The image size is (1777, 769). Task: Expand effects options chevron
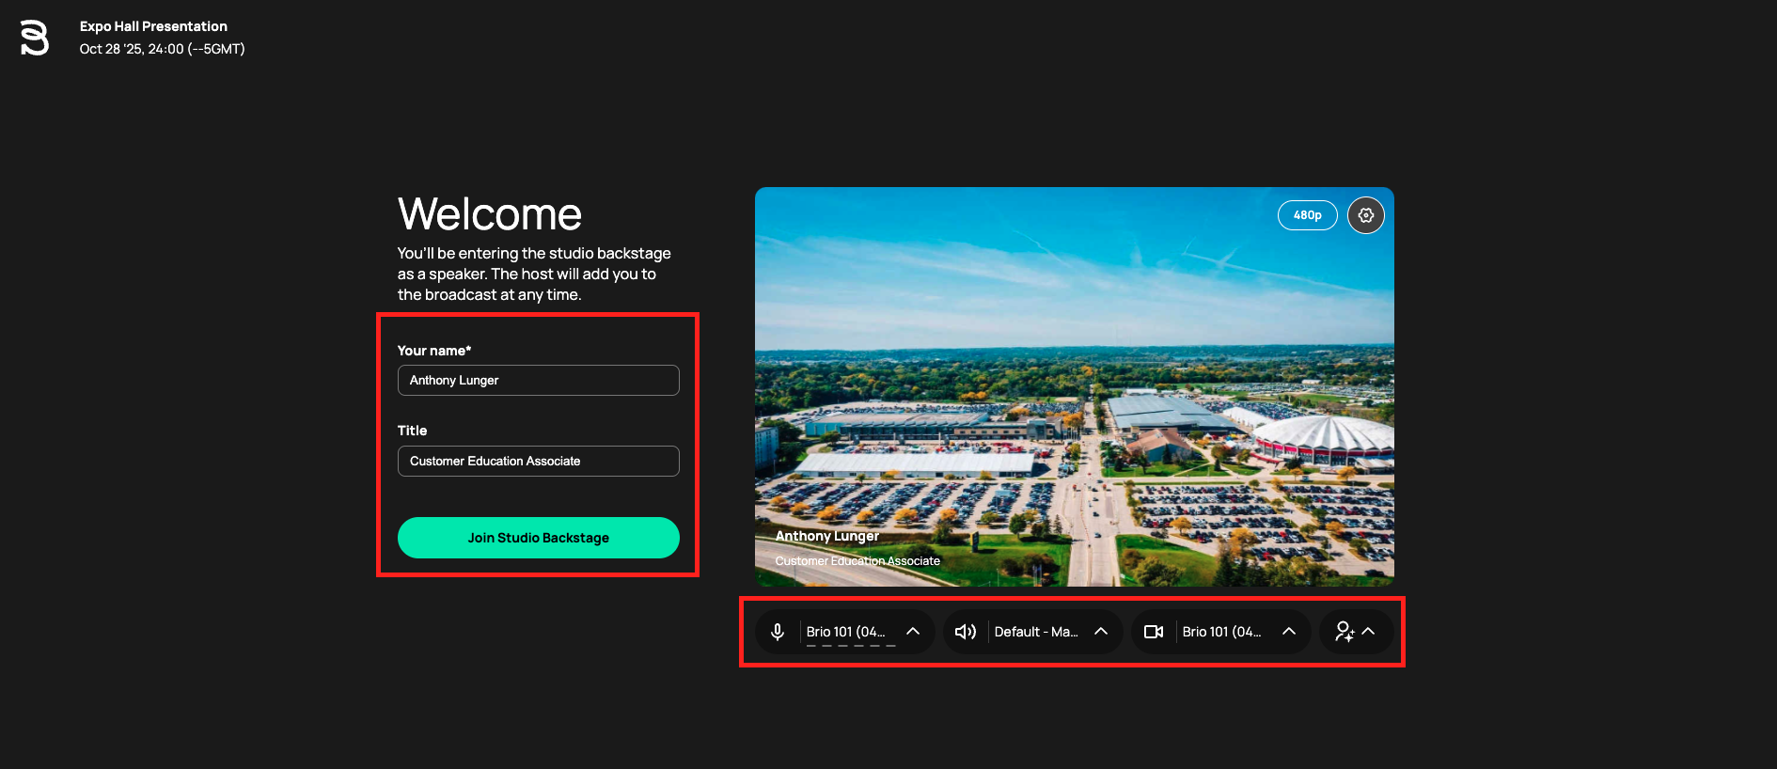[1369, 631]
